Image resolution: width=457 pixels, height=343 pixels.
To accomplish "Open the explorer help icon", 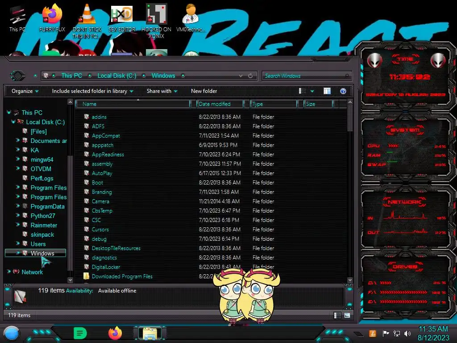I will click(x=343, y=91).
